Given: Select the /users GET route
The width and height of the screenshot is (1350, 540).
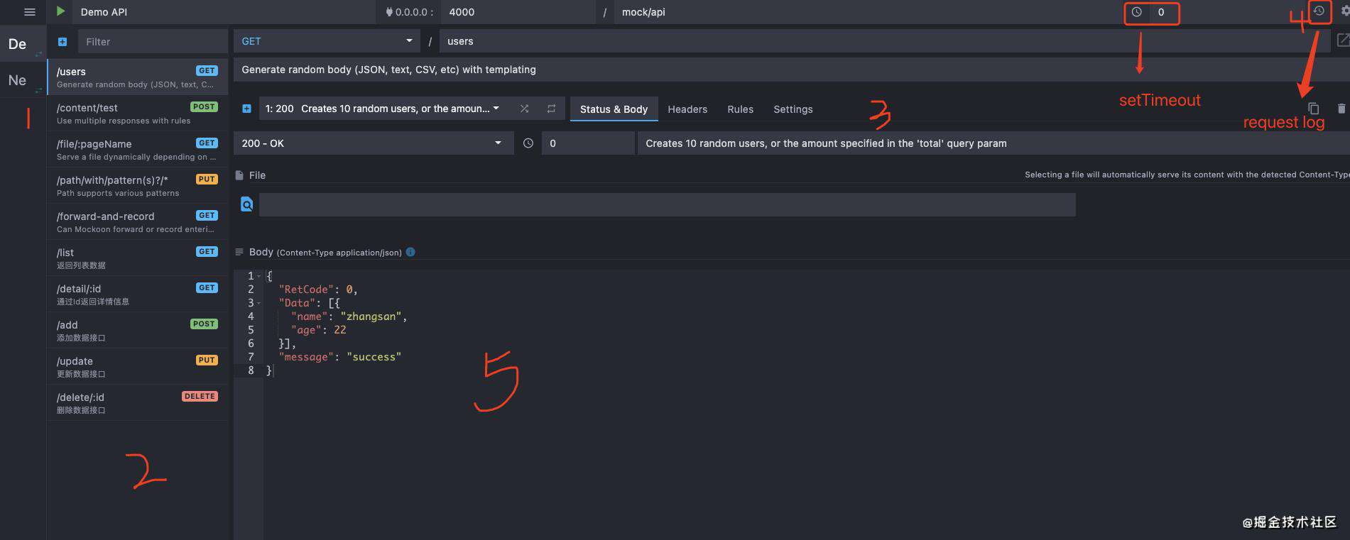Looking at the screenshot, I should (x=137, y=77).
